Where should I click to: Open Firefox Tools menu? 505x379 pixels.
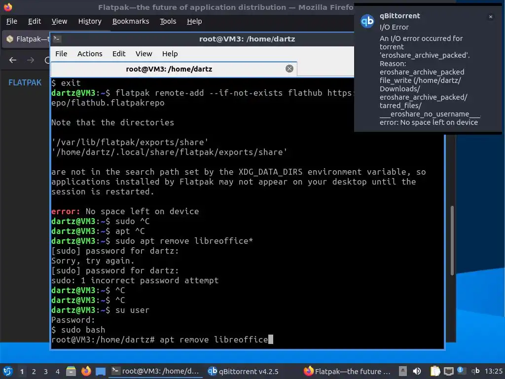pos(168,21)
